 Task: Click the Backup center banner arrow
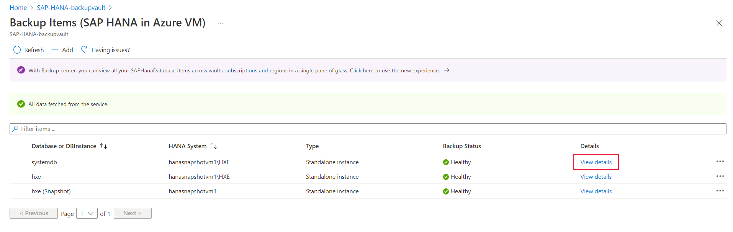pos(447,70)
